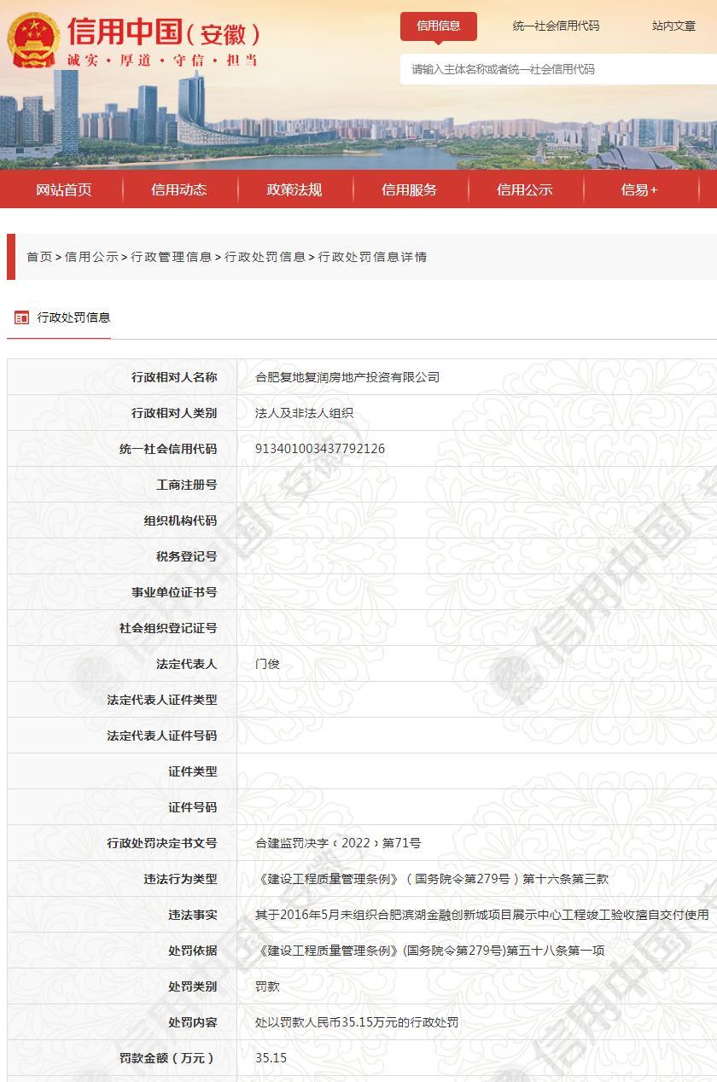Screen dimensions: 717x1082
Task: Click the 违法事实 label
Action: pyautogui.click(x=193, y=915)
